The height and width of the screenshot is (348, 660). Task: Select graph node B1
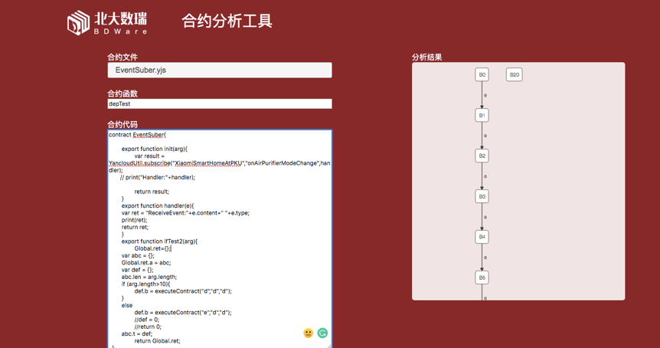(x=482, y=116)
